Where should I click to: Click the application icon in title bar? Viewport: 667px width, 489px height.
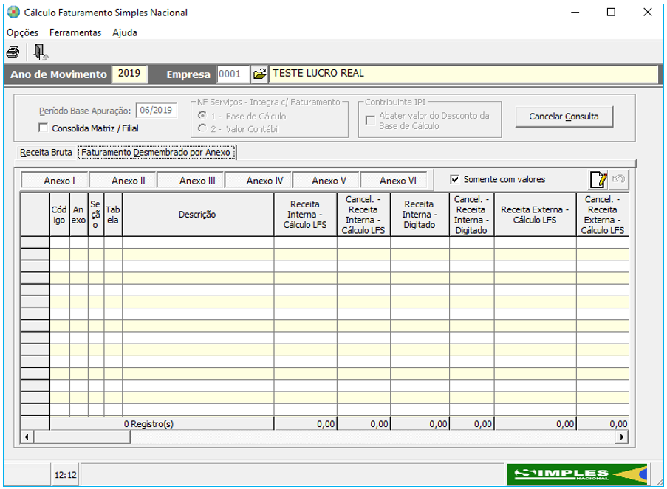pyautogui.click(x=13, y=13)
